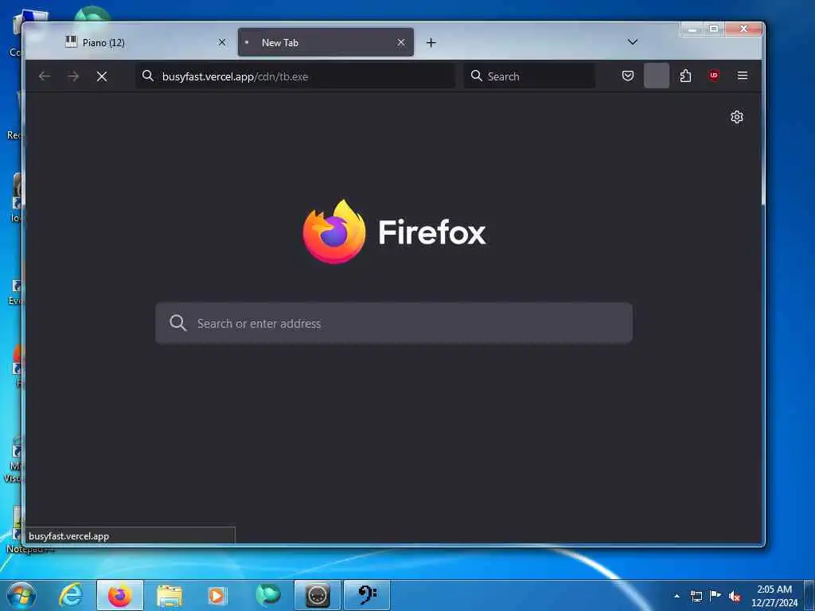Minimize the Firefox window
This screenshot has width=815, height=611.
coord(692,29)
